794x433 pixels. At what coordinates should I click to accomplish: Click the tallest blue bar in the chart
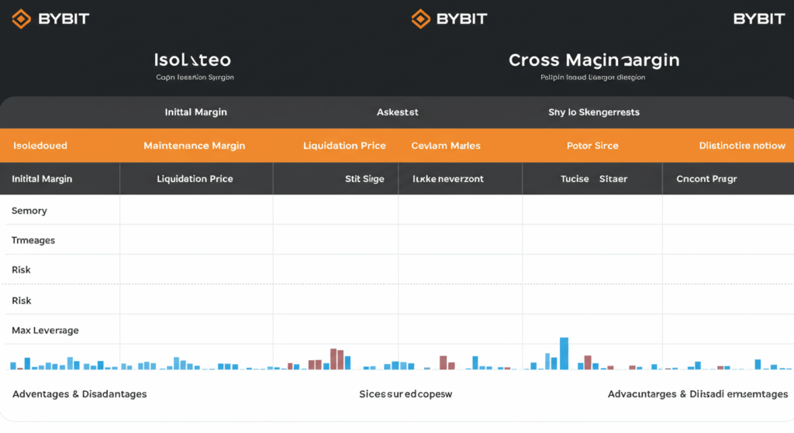[564, 353]
